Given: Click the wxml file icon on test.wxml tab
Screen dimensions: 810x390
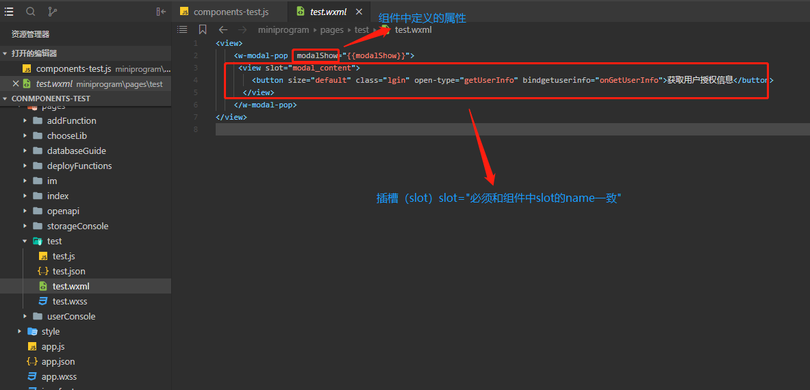Looking at the screenshot, I should click(x=301, y=12).
